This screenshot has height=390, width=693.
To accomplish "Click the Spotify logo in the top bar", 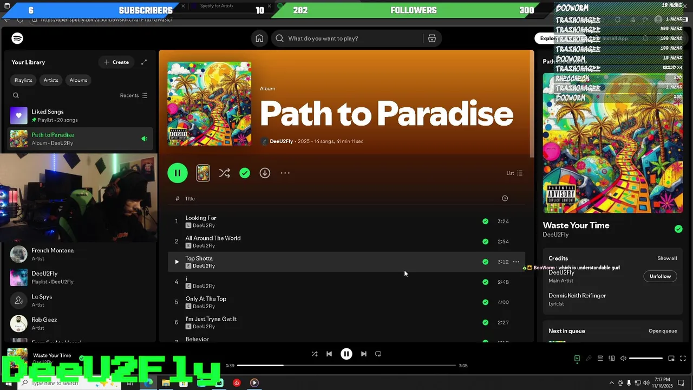I will tap(17, 38).
